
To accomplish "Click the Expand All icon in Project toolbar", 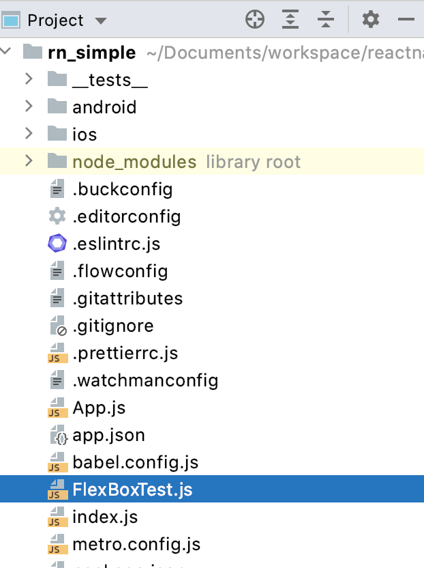I will (x=291, y=20).
